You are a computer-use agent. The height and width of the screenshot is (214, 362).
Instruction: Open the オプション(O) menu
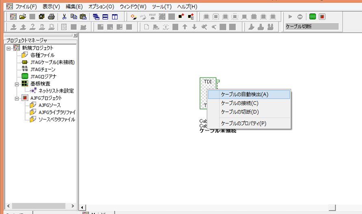point(102,6)
